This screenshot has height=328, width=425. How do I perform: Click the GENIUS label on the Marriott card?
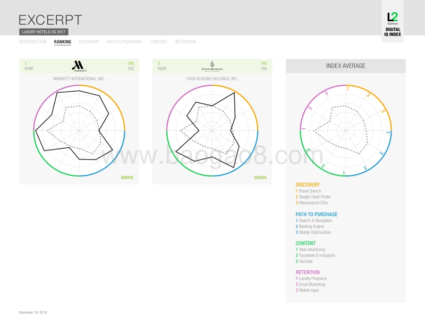point(127,178)
